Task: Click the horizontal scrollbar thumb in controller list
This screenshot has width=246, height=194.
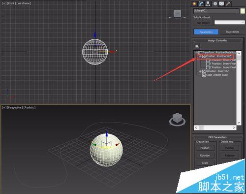Action: (201, 128)
